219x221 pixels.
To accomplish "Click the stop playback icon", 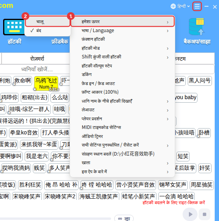I will pyautogui.click(x=205, y=214).
